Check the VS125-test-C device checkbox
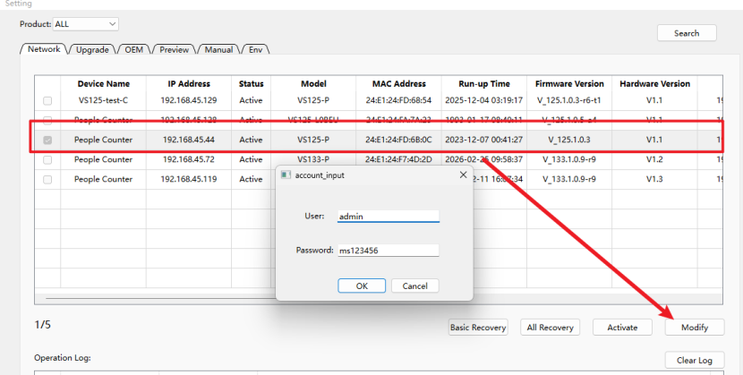 click(47, 100)
